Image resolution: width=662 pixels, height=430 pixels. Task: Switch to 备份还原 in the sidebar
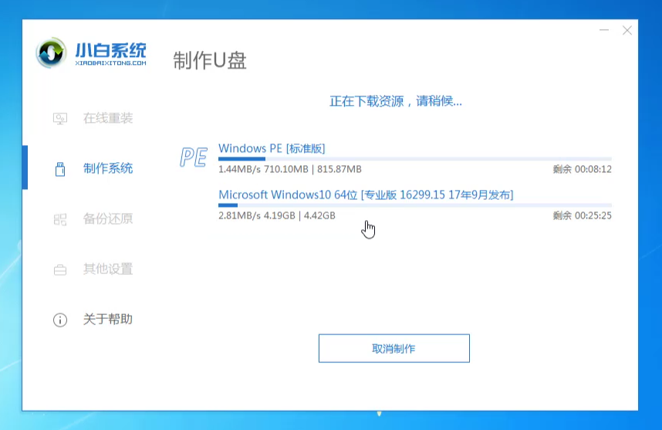tap(108, 219)
